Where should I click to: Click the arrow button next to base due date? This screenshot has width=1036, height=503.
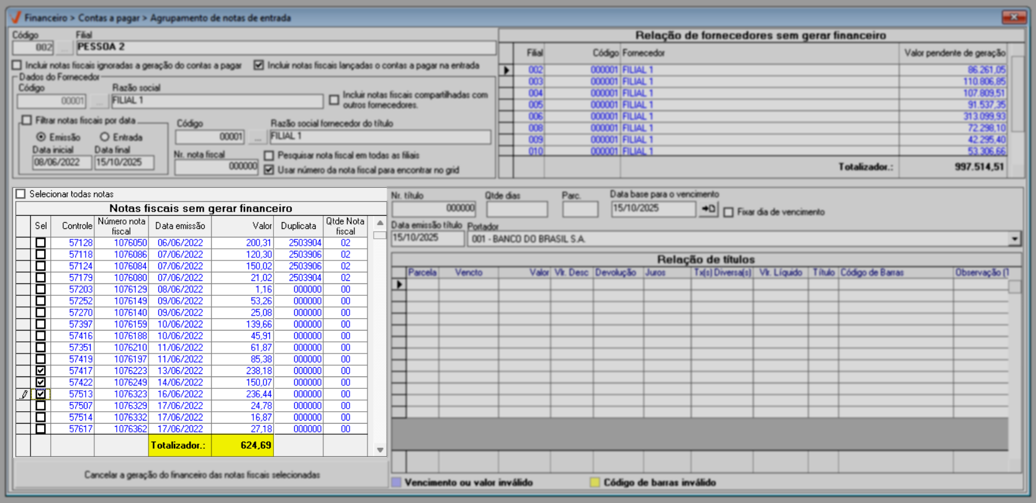pos(708,210)
